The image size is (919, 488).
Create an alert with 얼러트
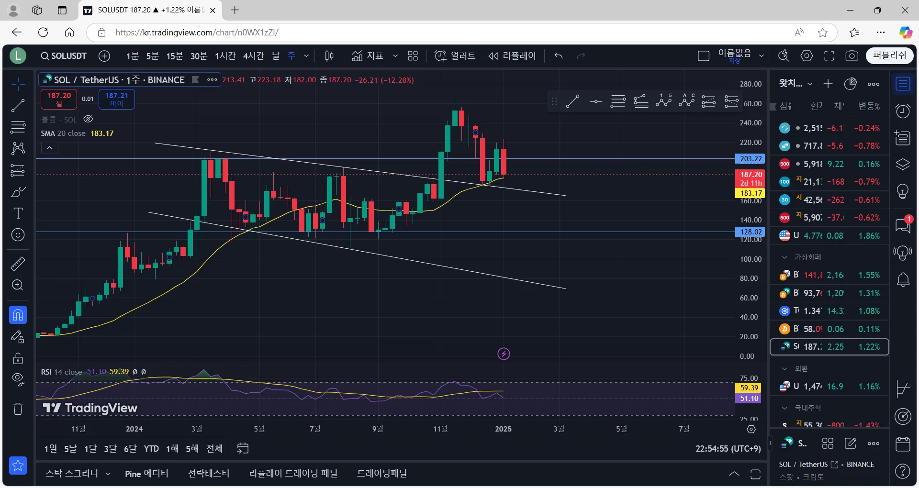tap(455, 56)
